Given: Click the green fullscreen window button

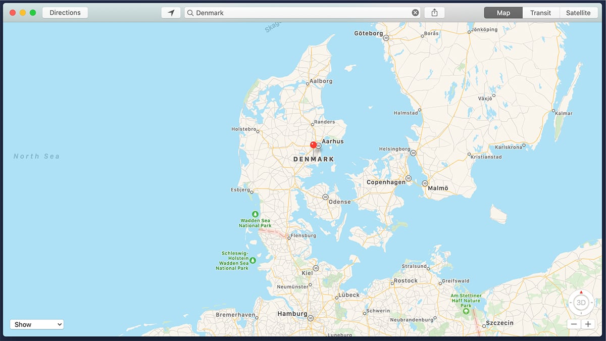Looking at the screenshot, I should [33, 13].
